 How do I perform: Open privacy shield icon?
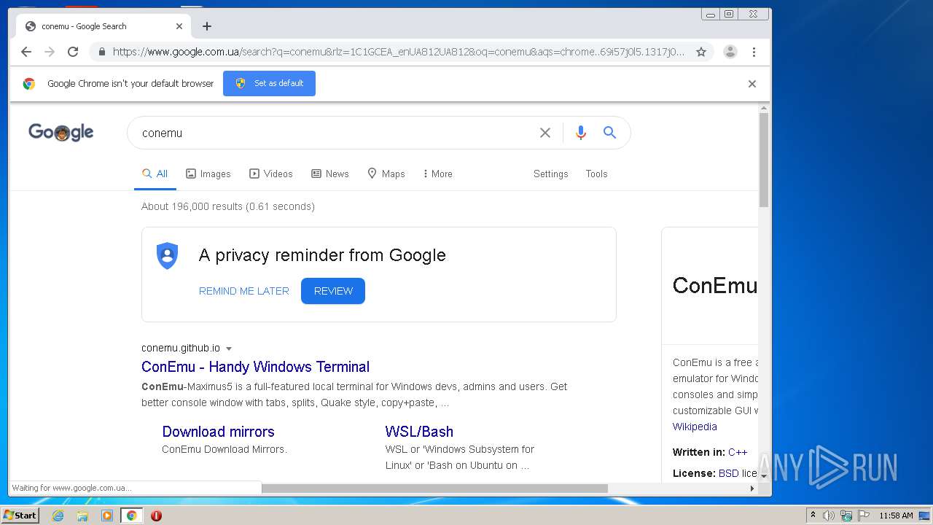pyautogui.click(x=168, y=256)
